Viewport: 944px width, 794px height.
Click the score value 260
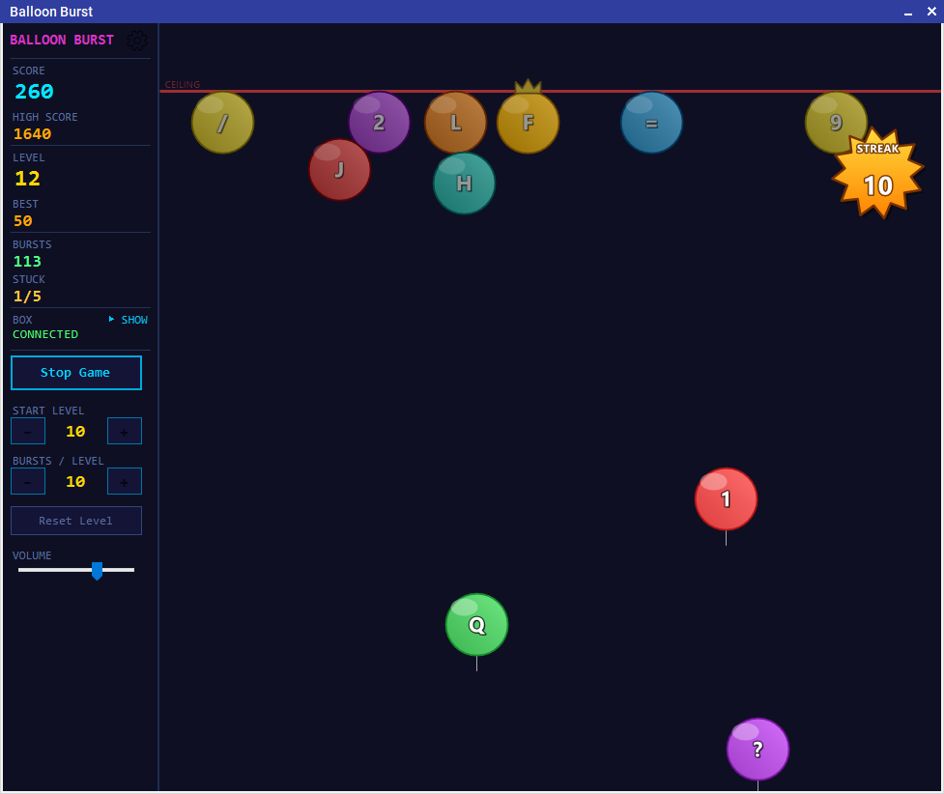pyautogui.click(x=34, y=92)
